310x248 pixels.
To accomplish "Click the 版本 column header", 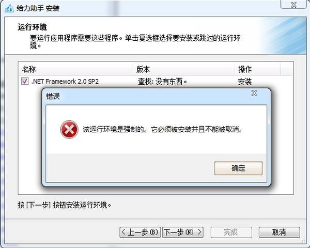I will [x=184, y=69].
